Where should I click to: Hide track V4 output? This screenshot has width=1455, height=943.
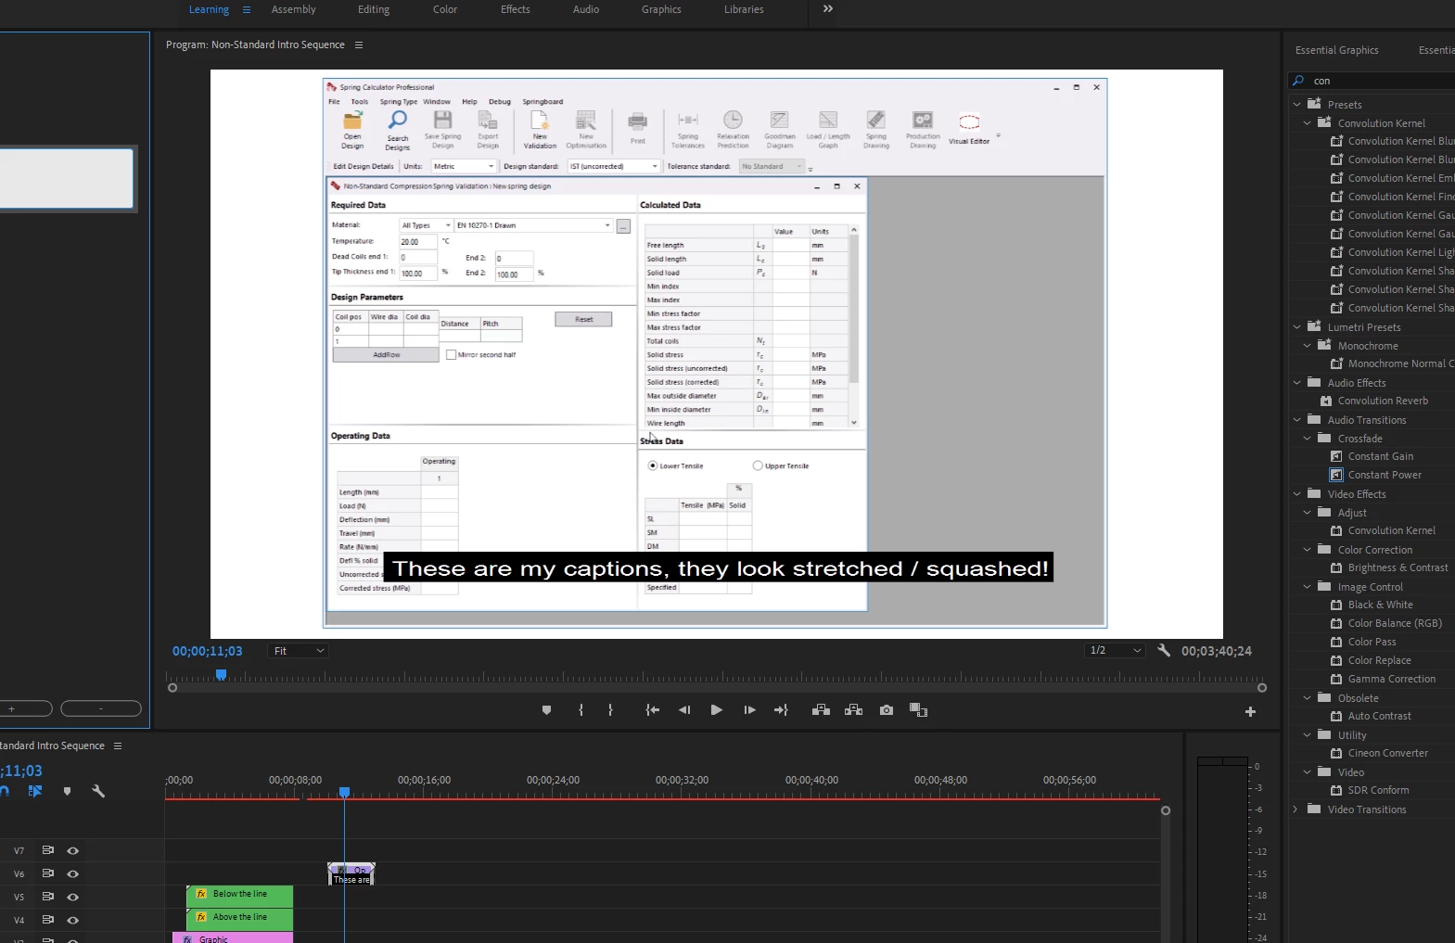pos(72,920)
